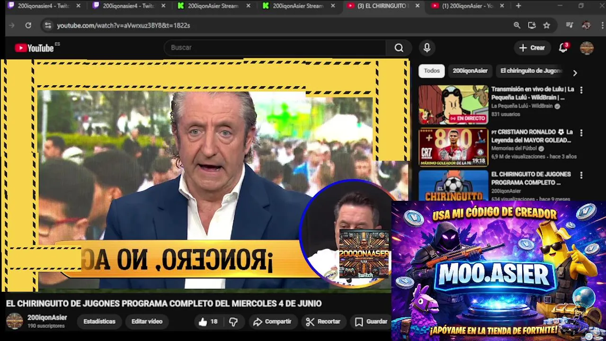Open the site information icon in address bar
This screenshot has width=606, height=341.
[47, 26]
